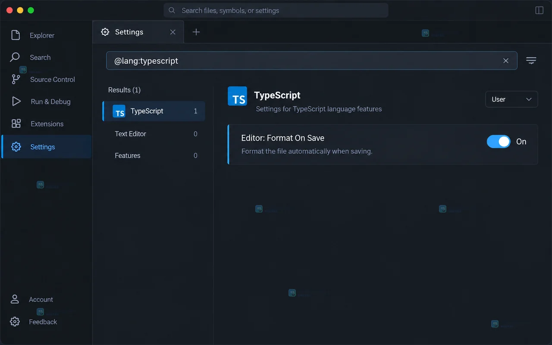This screenshot has height=345, width=552.
Task: Click the large TypeScript header logo
Action: click(x=237, y=96)
